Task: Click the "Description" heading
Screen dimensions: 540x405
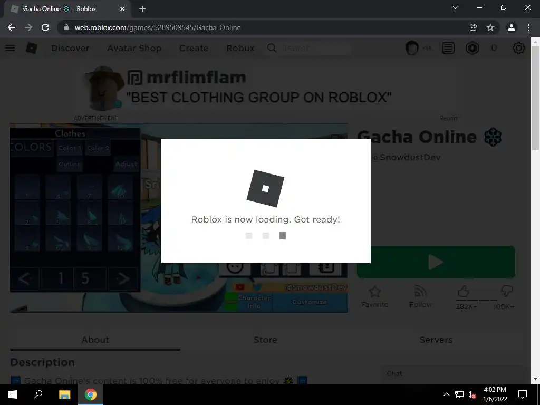Action: (x=42, y=362)
